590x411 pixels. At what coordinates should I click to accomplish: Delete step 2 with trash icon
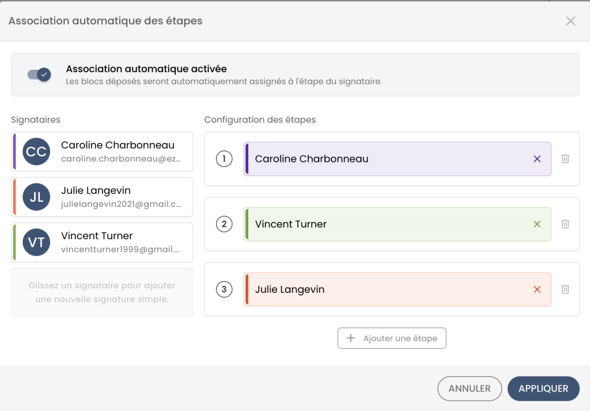click(x=565, y=224)
